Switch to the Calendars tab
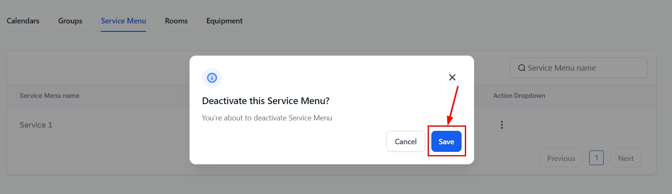This screenshot has height=194, width=672. tap(23, 21)
